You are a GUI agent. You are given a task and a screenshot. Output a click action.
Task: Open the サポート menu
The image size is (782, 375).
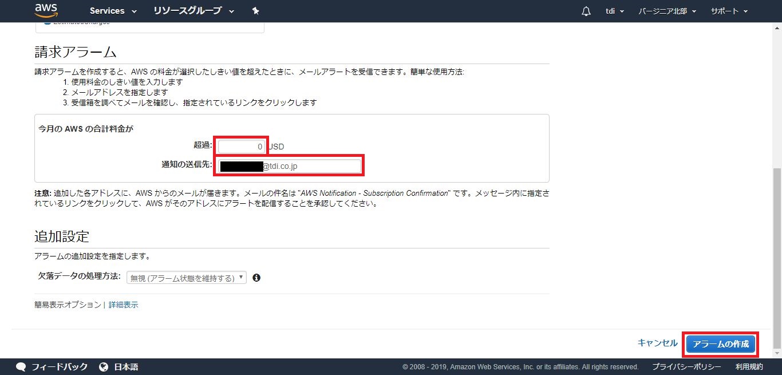[x=729, y=11]
